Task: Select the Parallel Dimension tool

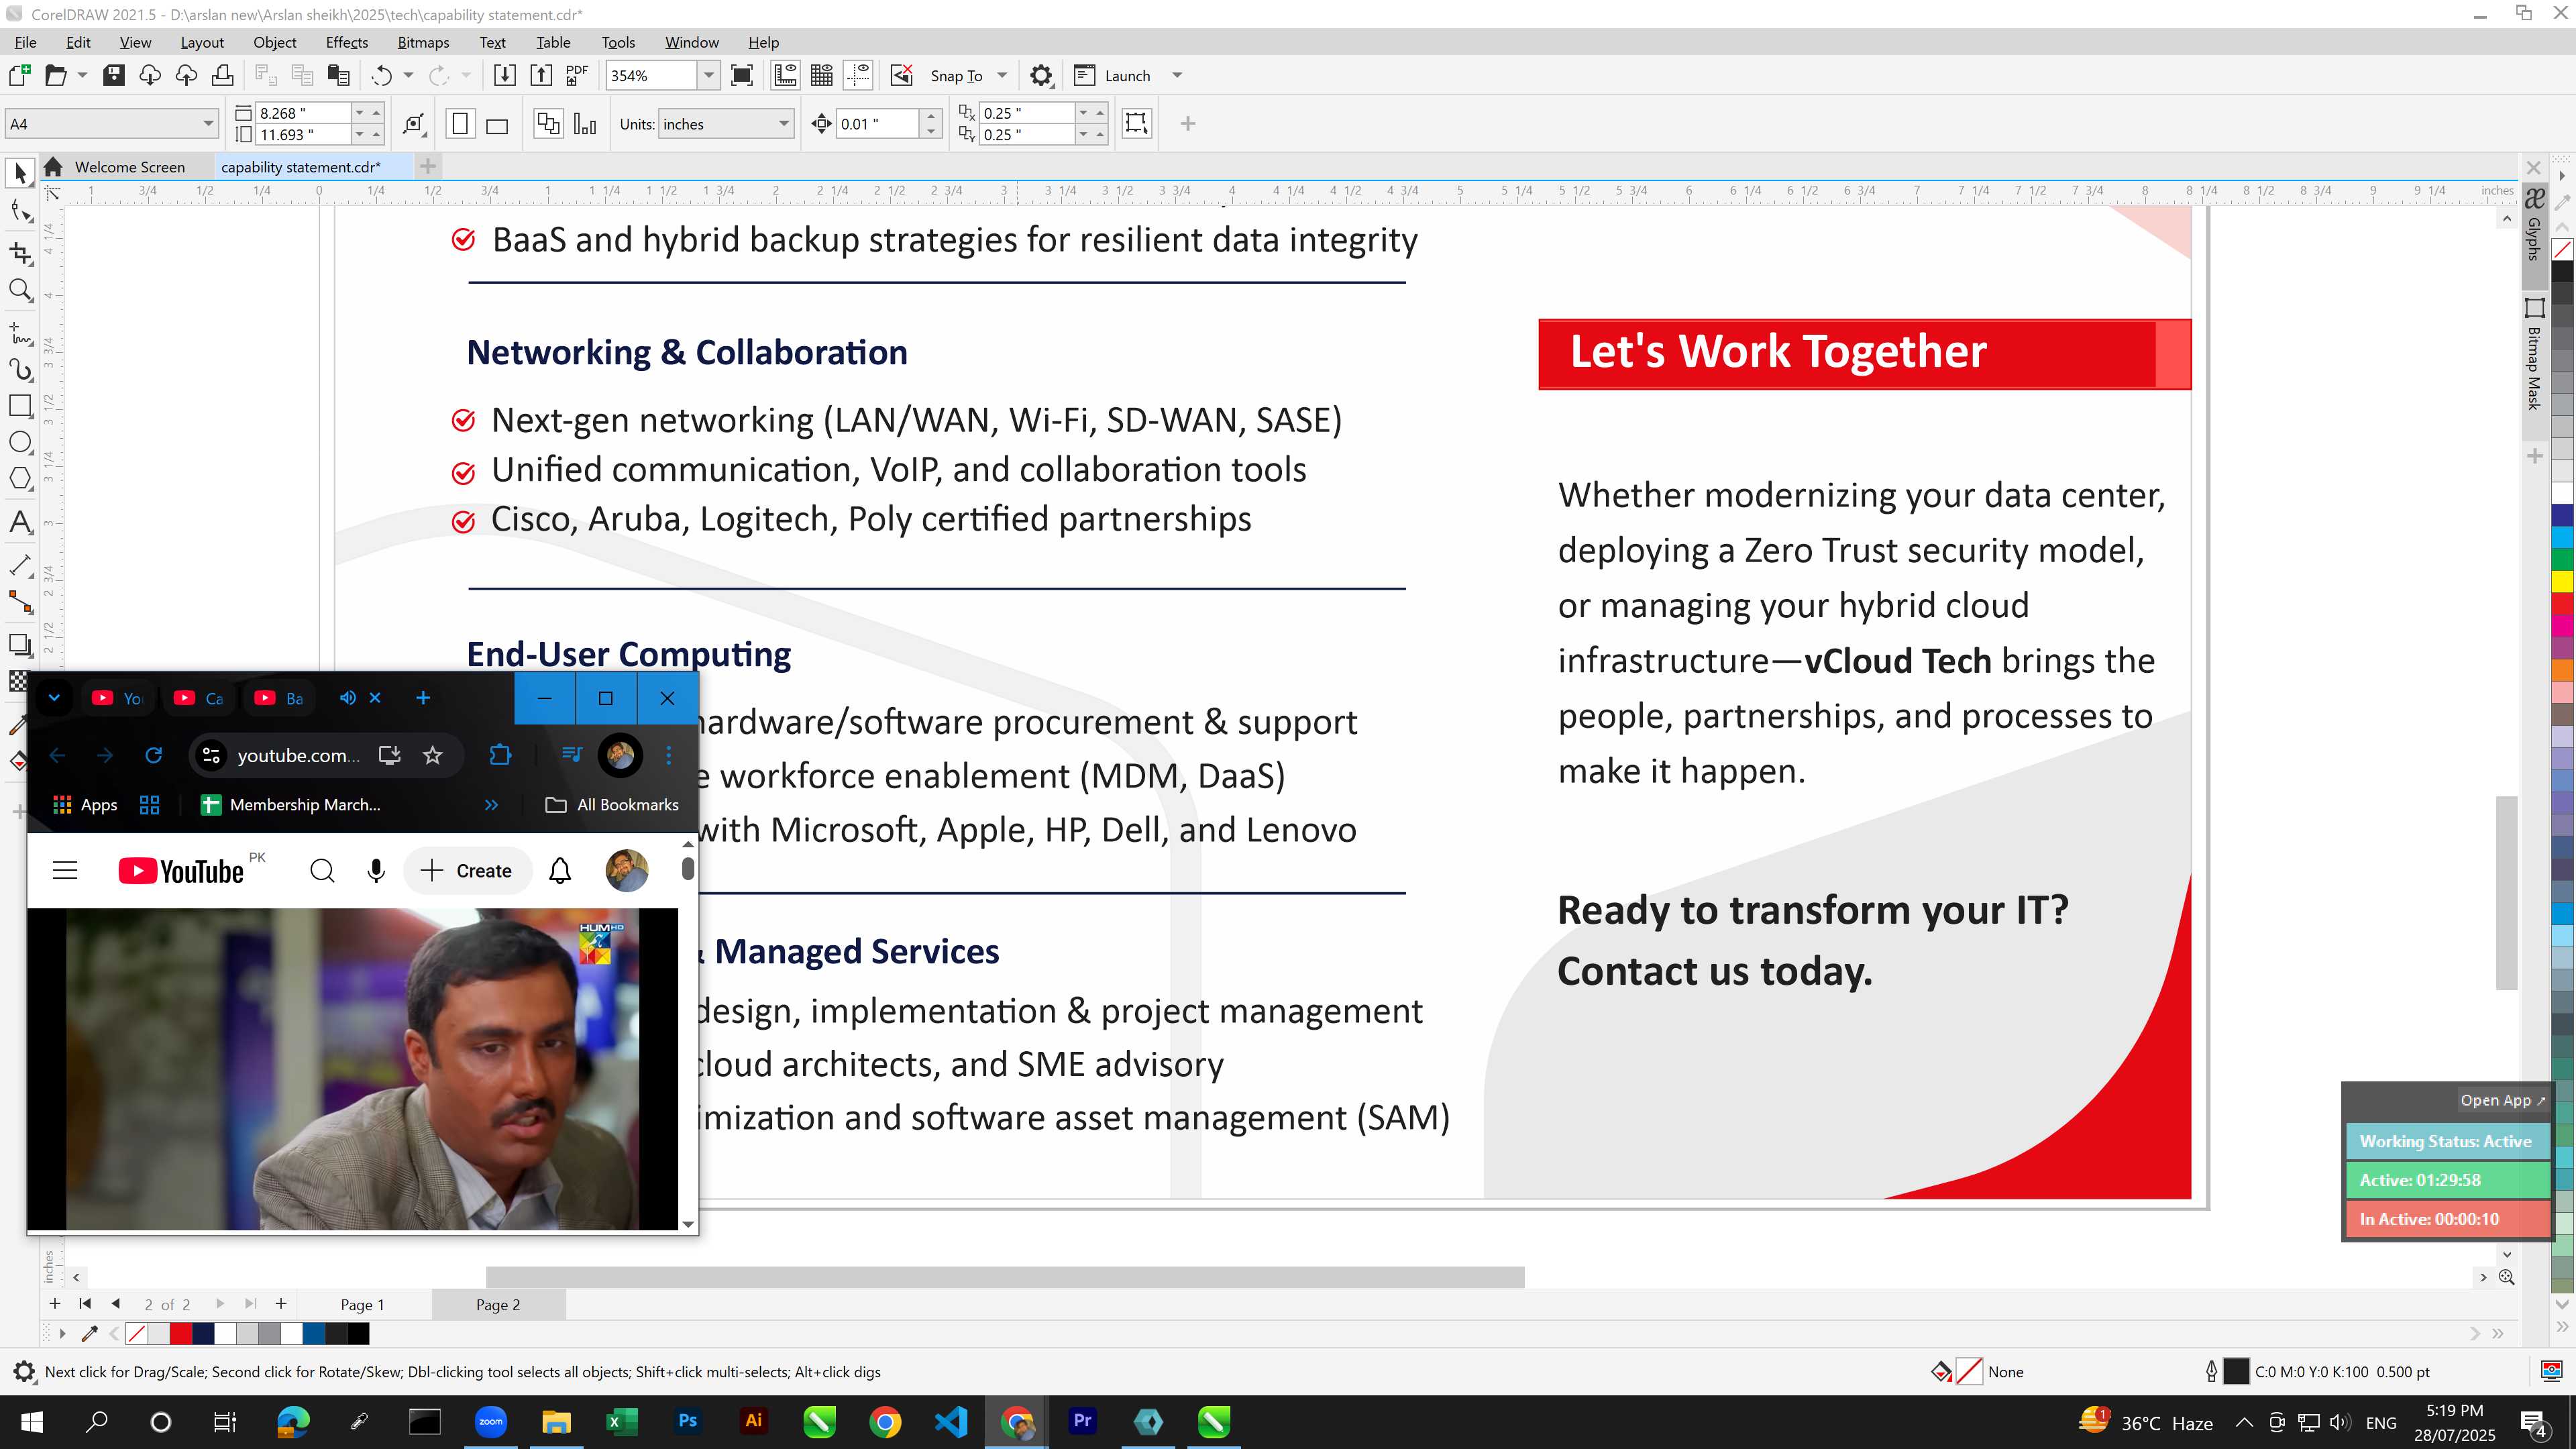Action: click(20, 565)
